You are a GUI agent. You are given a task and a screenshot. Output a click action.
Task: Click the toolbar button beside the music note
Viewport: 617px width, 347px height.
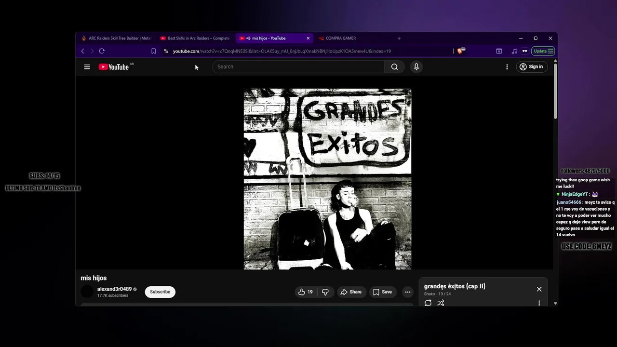pos(524,51)
